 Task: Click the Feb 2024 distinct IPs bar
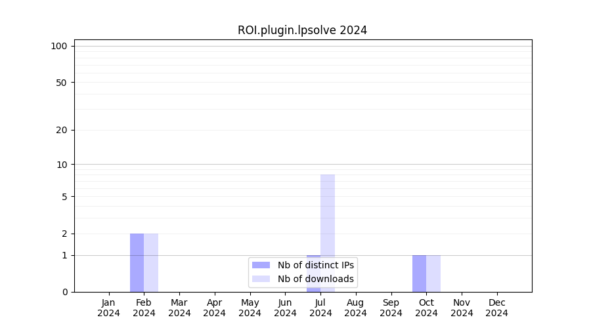tap(137, 262)
